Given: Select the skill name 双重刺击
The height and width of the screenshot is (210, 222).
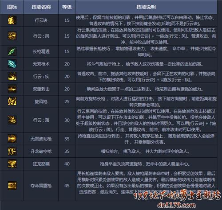Looking at the screenshot, I should click(41, 89).
